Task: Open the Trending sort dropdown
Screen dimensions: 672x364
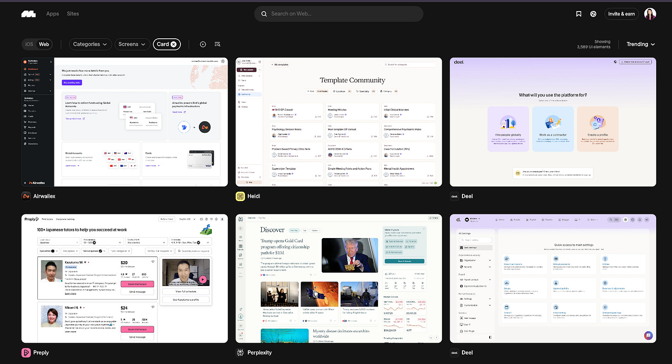Action: [641, 44]
